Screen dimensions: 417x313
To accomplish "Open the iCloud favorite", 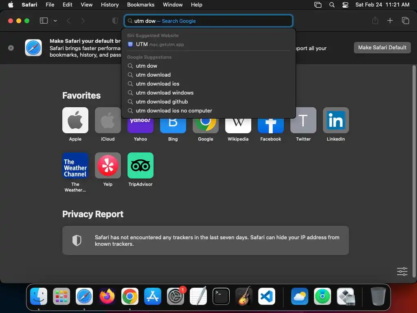I will click(108, 120).
